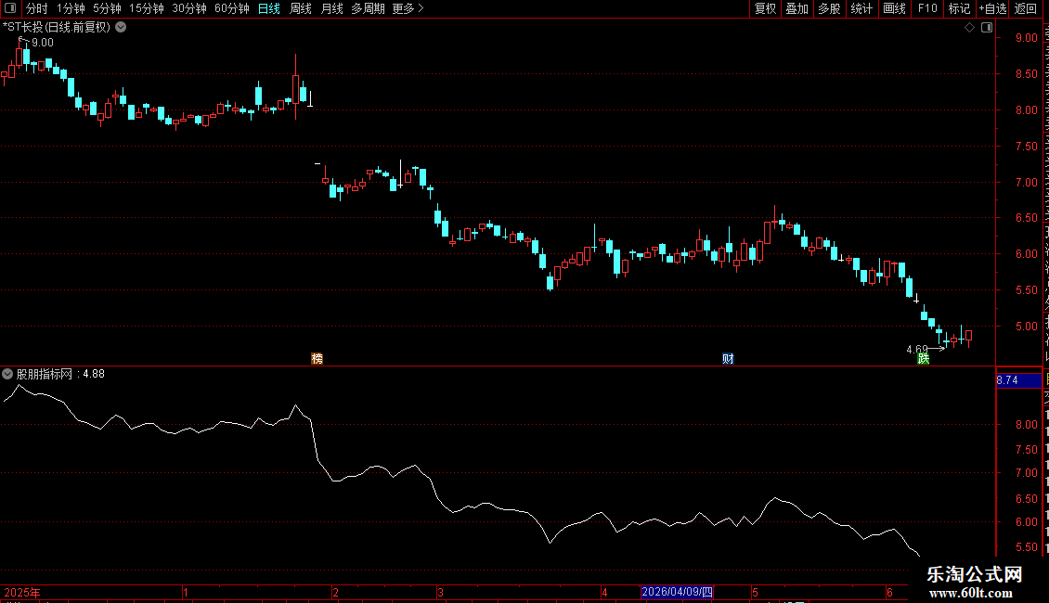Add stock with +自选 button
The image size is (1049, 603).
click(x=992, y=8)
